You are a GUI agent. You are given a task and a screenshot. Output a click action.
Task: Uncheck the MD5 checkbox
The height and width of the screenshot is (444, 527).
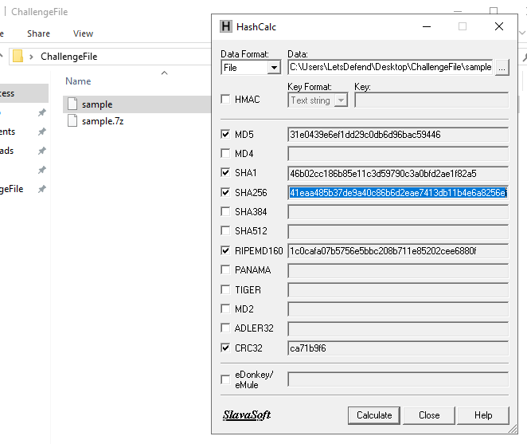tap(226, 135)
